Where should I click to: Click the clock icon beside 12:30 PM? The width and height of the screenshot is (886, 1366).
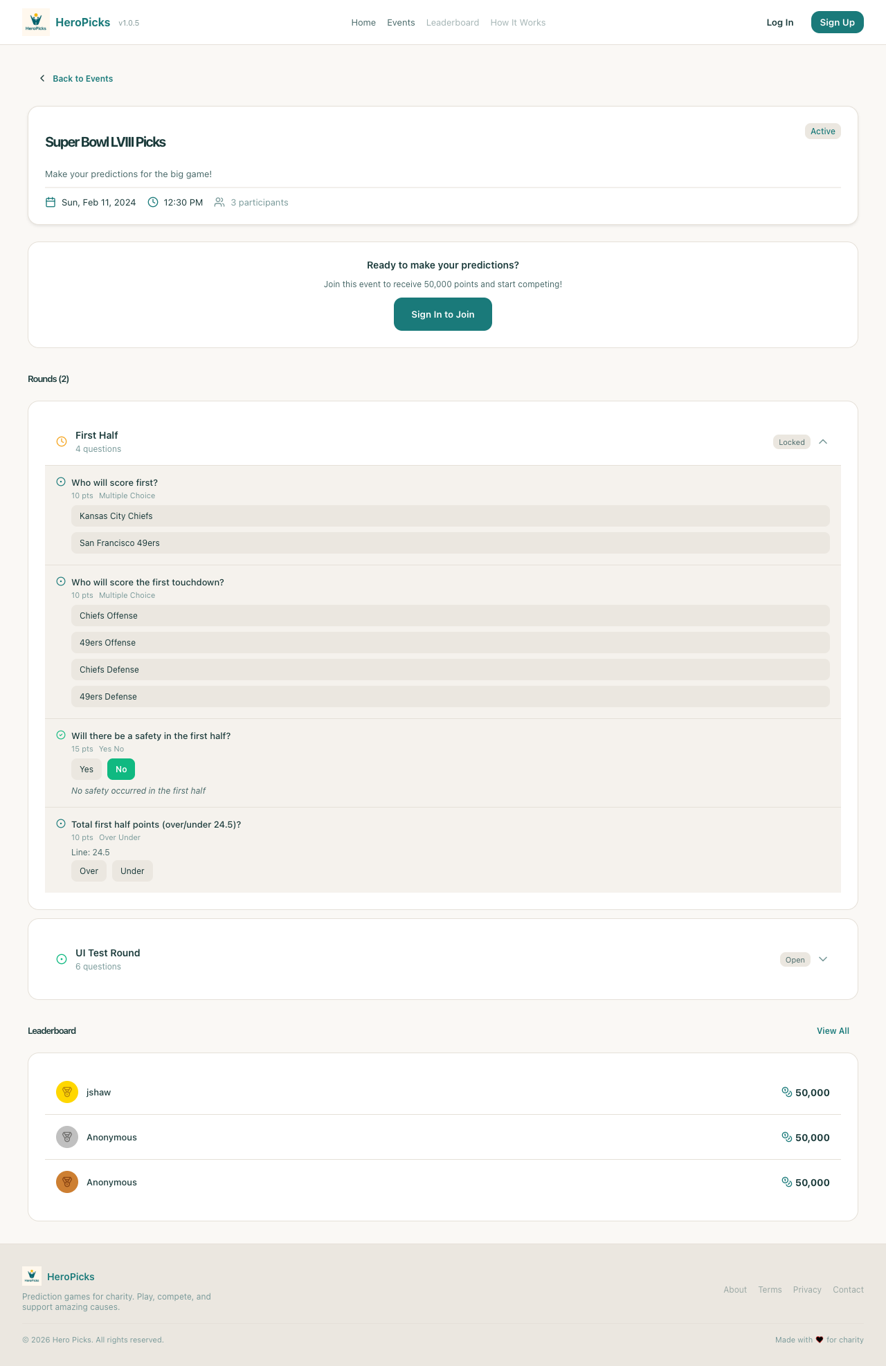pos(153,202)
